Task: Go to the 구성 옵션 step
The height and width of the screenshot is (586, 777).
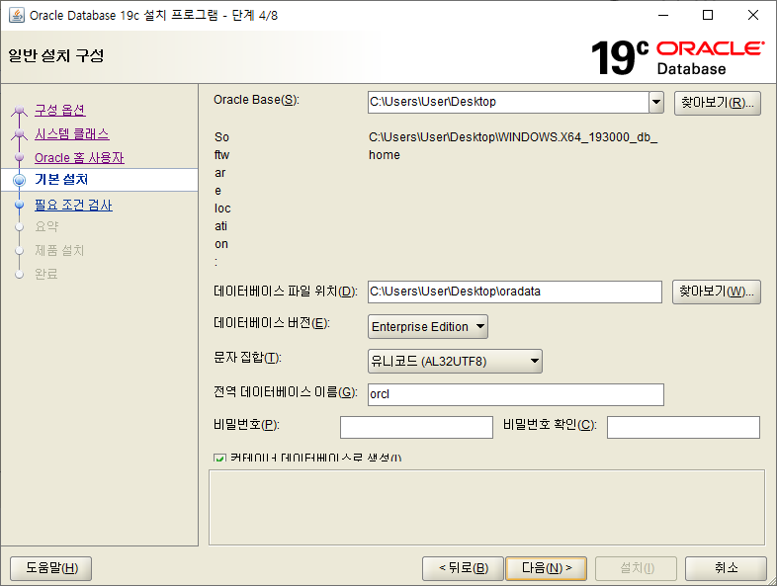Action: click(60, 110)
